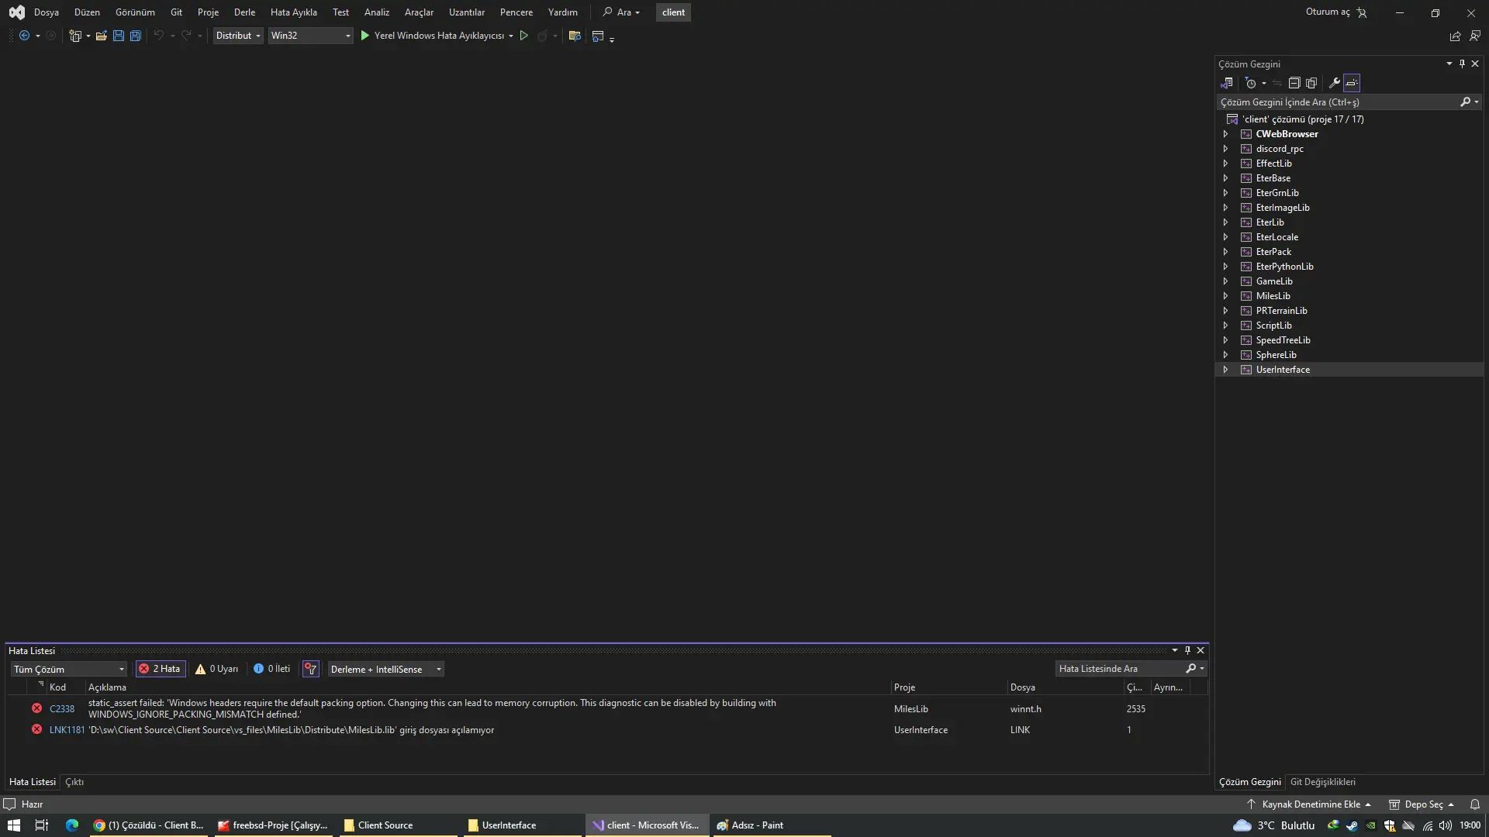Click the pending changes filter clock icon
1489x837 pixels.
tap(1250, 83)
